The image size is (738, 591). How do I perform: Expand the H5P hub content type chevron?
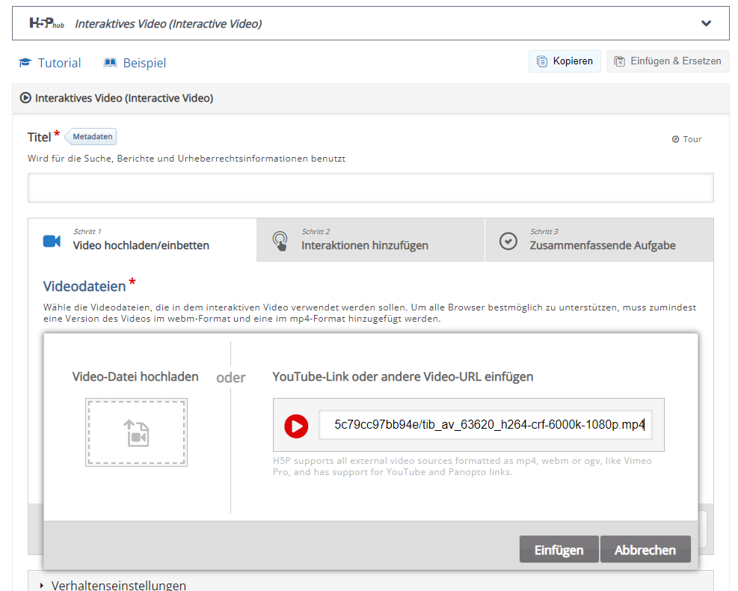(x=706, y=23)
